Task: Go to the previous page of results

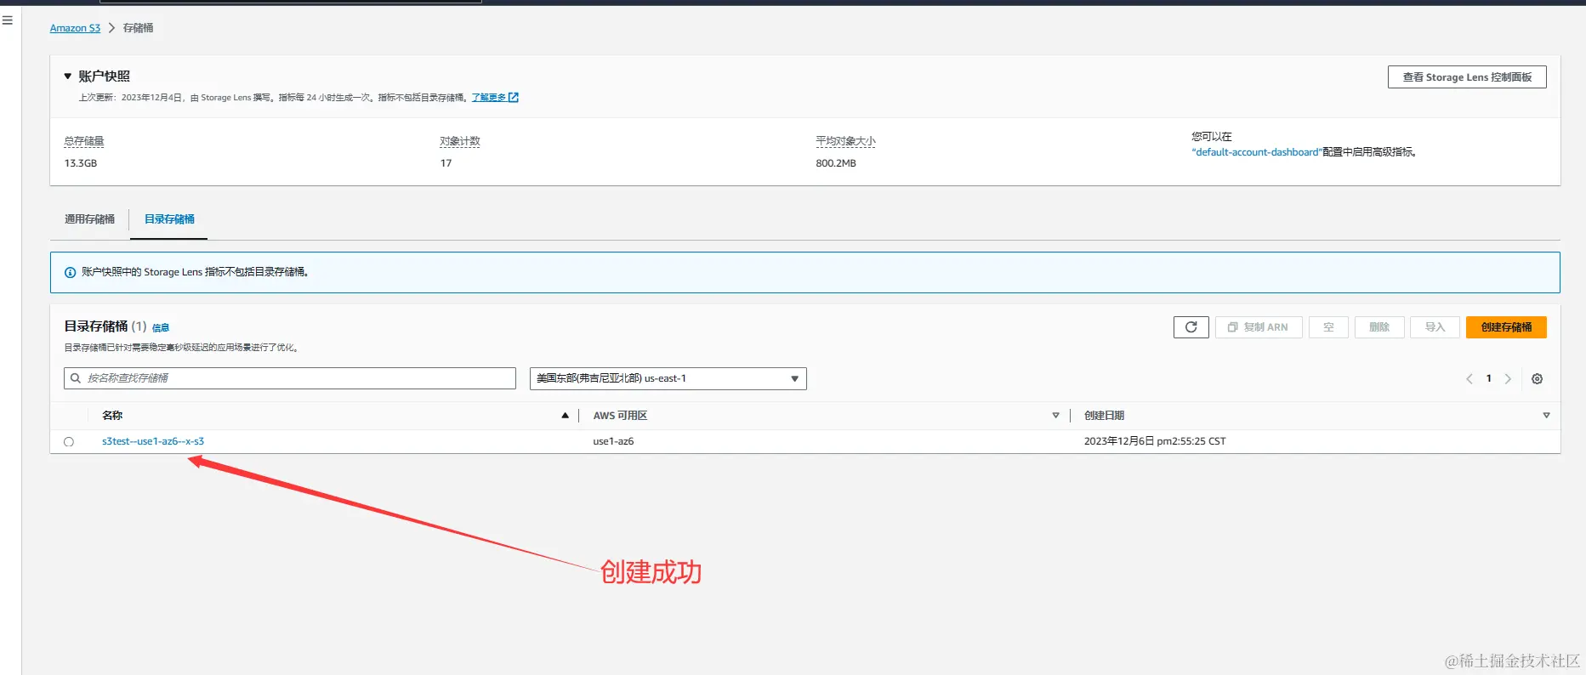Action: pos(1469,379)
